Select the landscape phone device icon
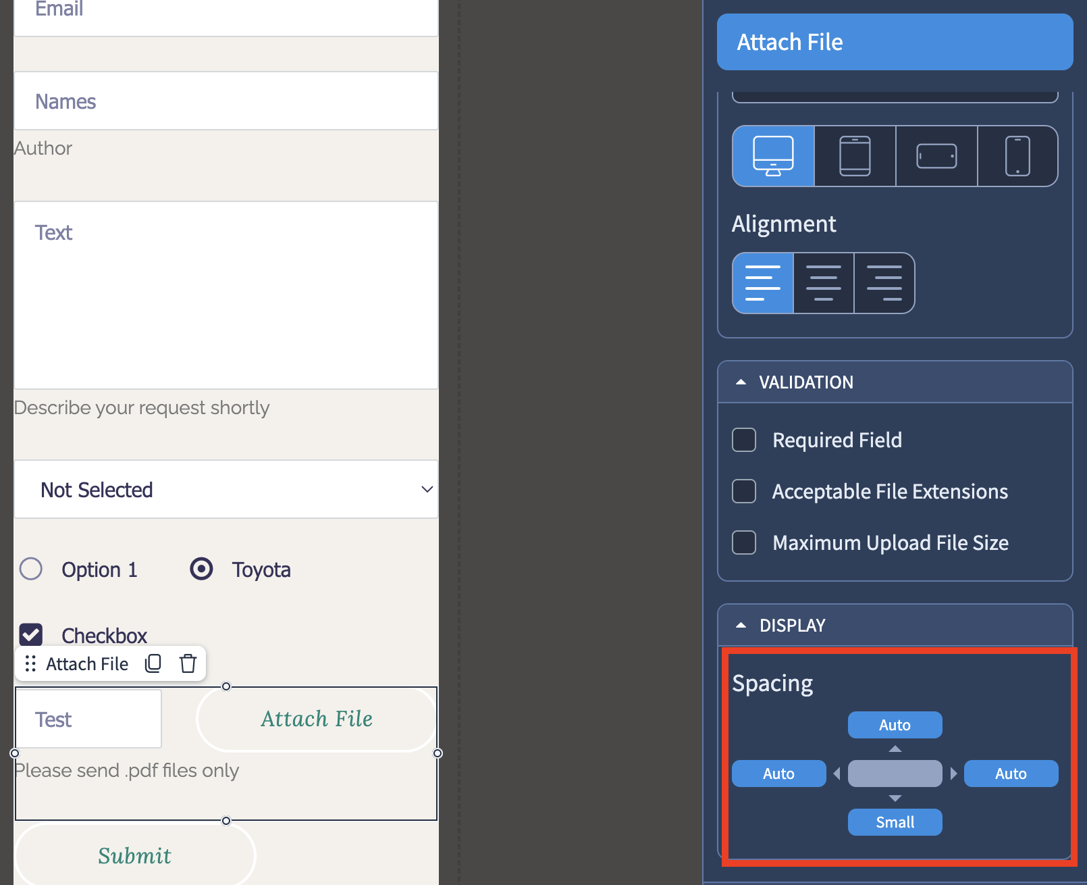 coord(936,156)
